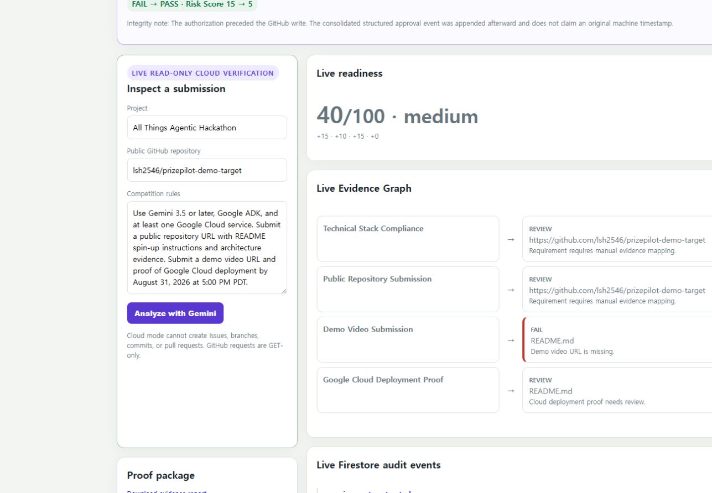Open GitHub link for Technical Stack Compliance
This screenshot has height=493, width=712.
617,240
